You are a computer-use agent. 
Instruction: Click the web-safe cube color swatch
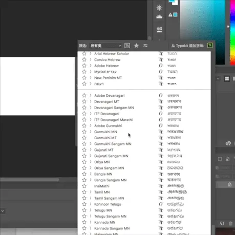coord(175,15)
